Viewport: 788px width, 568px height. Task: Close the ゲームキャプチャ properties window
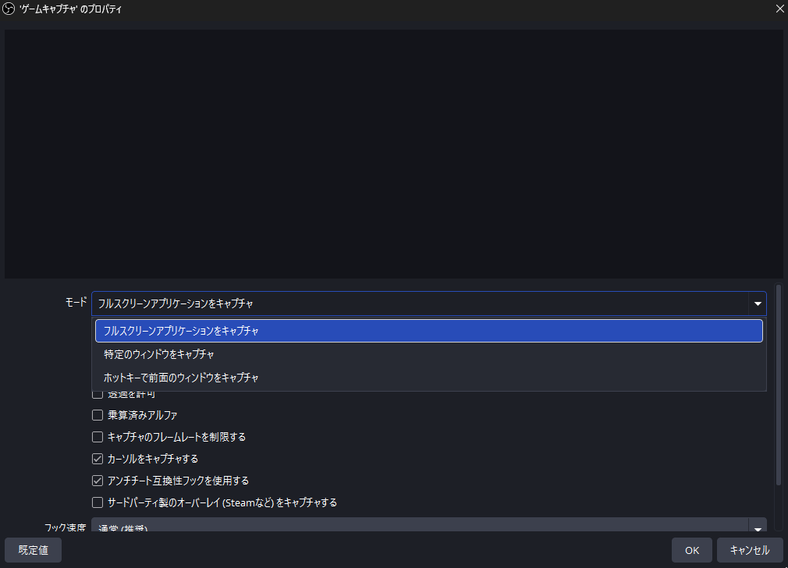coord(779,9)
